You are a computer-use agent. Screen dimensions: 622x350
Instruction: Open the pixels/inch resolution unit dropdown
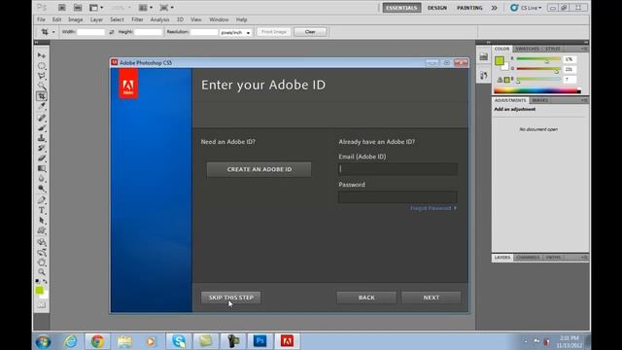click(x=235, y=32)
